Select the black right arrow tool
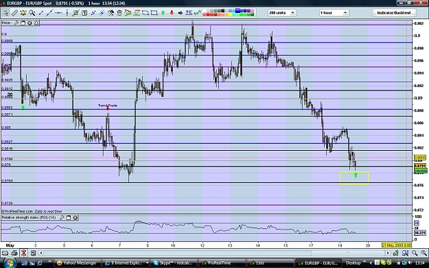Viewport: 429px width, 268px height. (181, 13)
